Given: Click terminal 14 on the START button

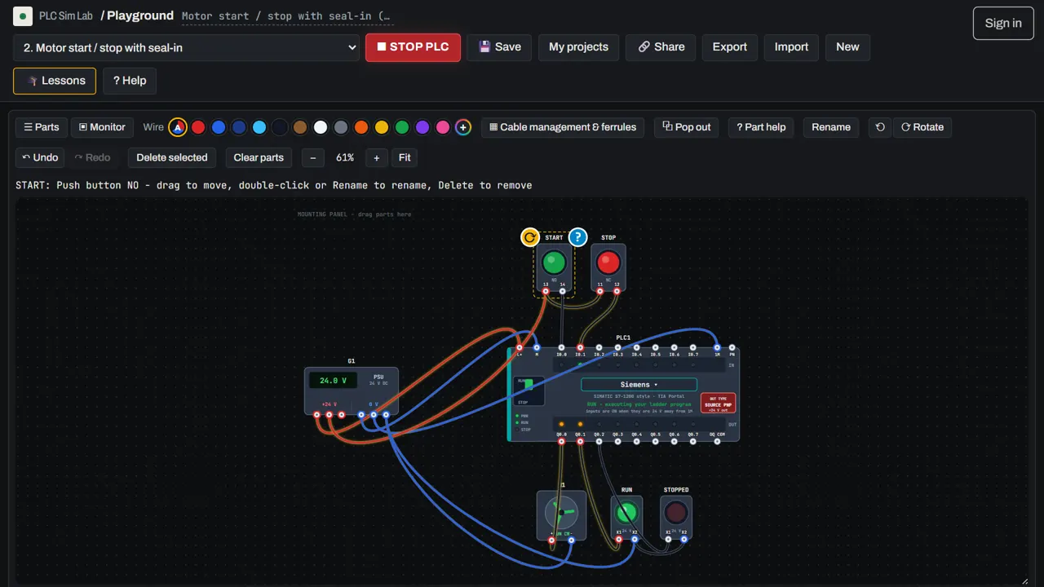Looking at the screenshot, I should 562,290.
